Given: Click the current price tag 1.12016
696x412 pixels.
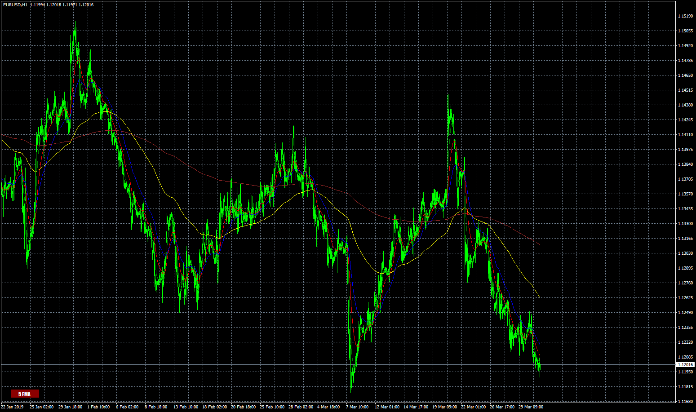Looking at the screenshot, I should point(685,365).
